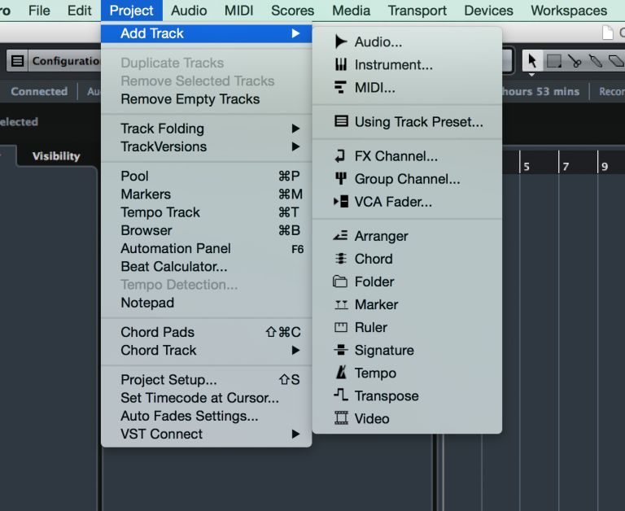625x511 pixels.
Task: Open Auto Fades Settings
Action: 206,416
